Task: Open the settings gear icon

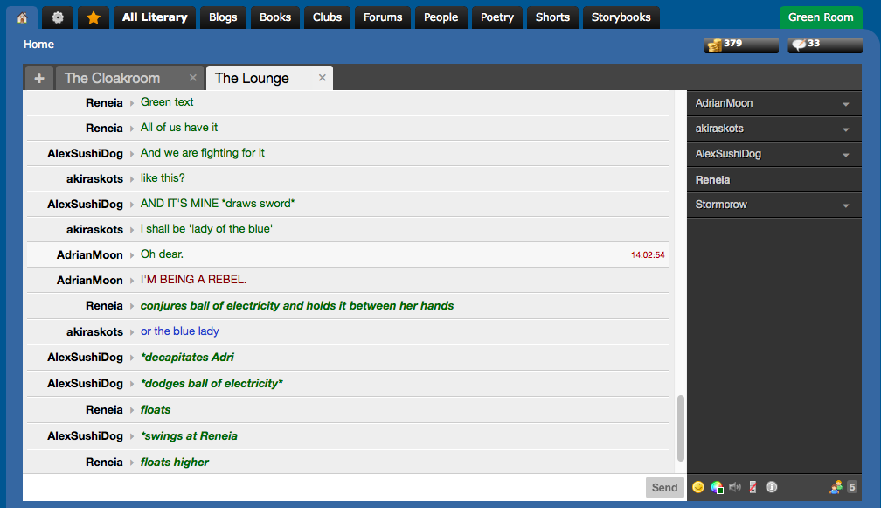Action: (x=58, y=17)
